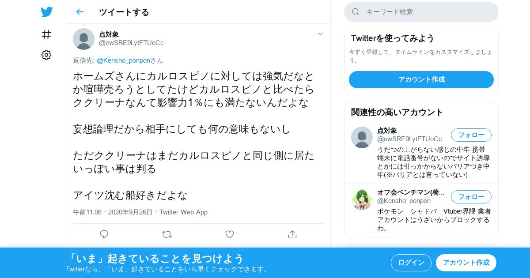Open the tweet author's avatar
Viewport: 530px width, 278px height.
pos(83,39)
